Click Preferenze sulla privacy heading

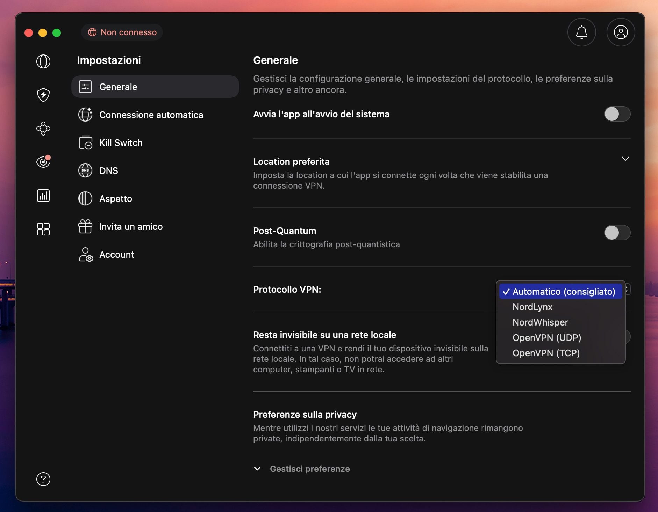tap(305, 415)
